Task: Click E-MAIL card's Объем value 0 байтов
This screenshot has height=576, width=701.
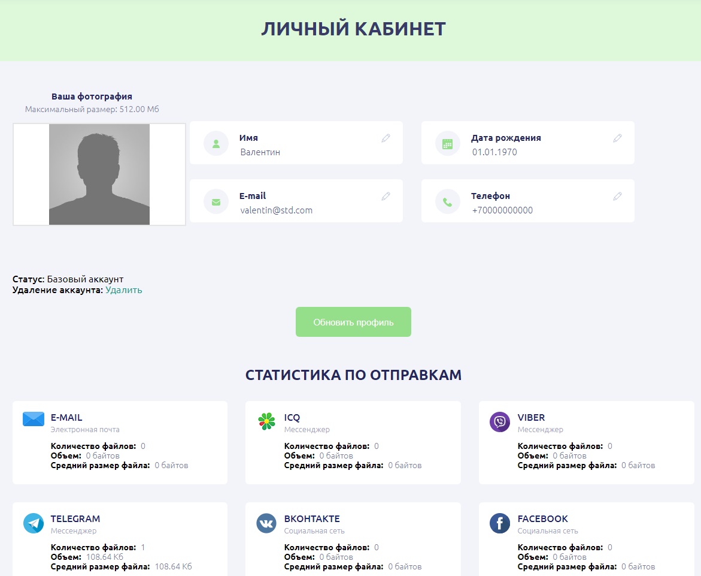Action: [103, 456]
